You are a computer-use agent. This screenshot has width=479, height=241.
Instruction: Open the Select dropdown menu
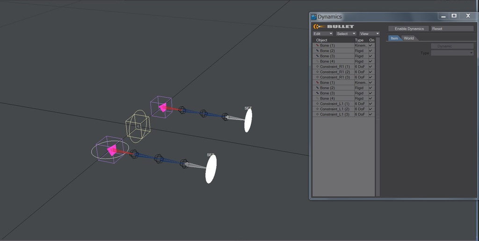click(346, 34)
